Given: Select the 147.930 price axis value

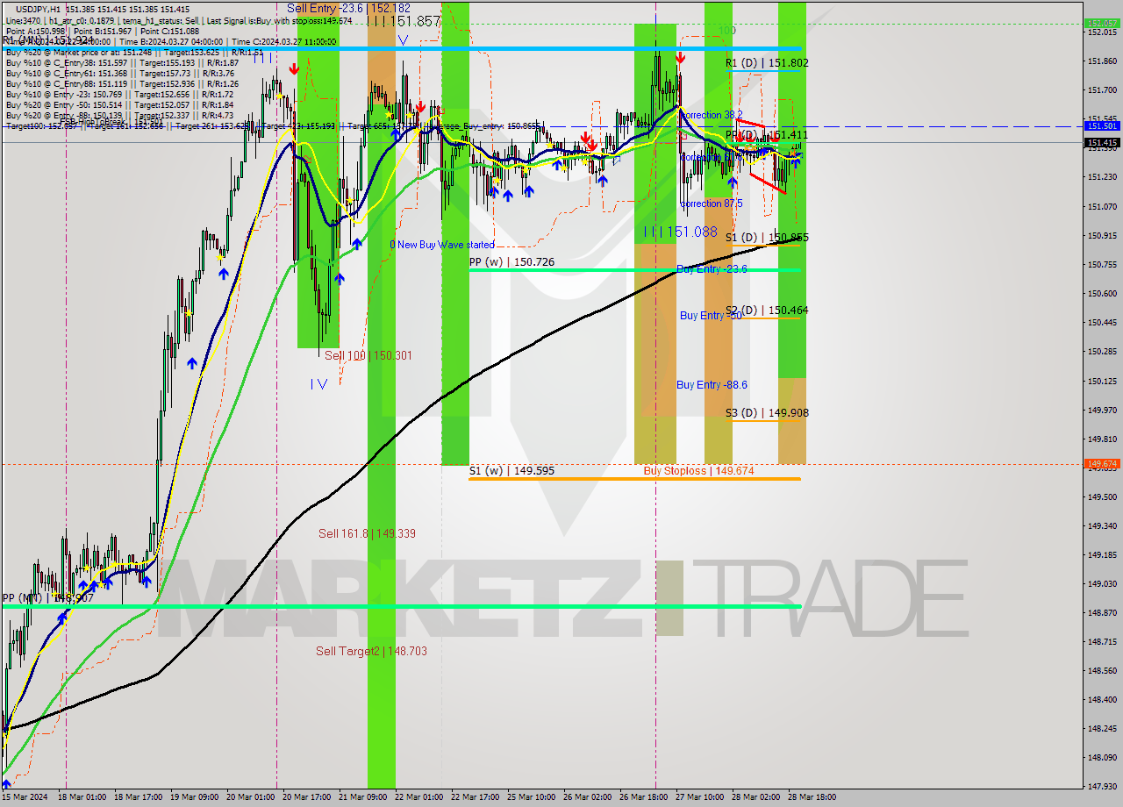Looking at the screenshot, I should click(x=1102, y=786).
